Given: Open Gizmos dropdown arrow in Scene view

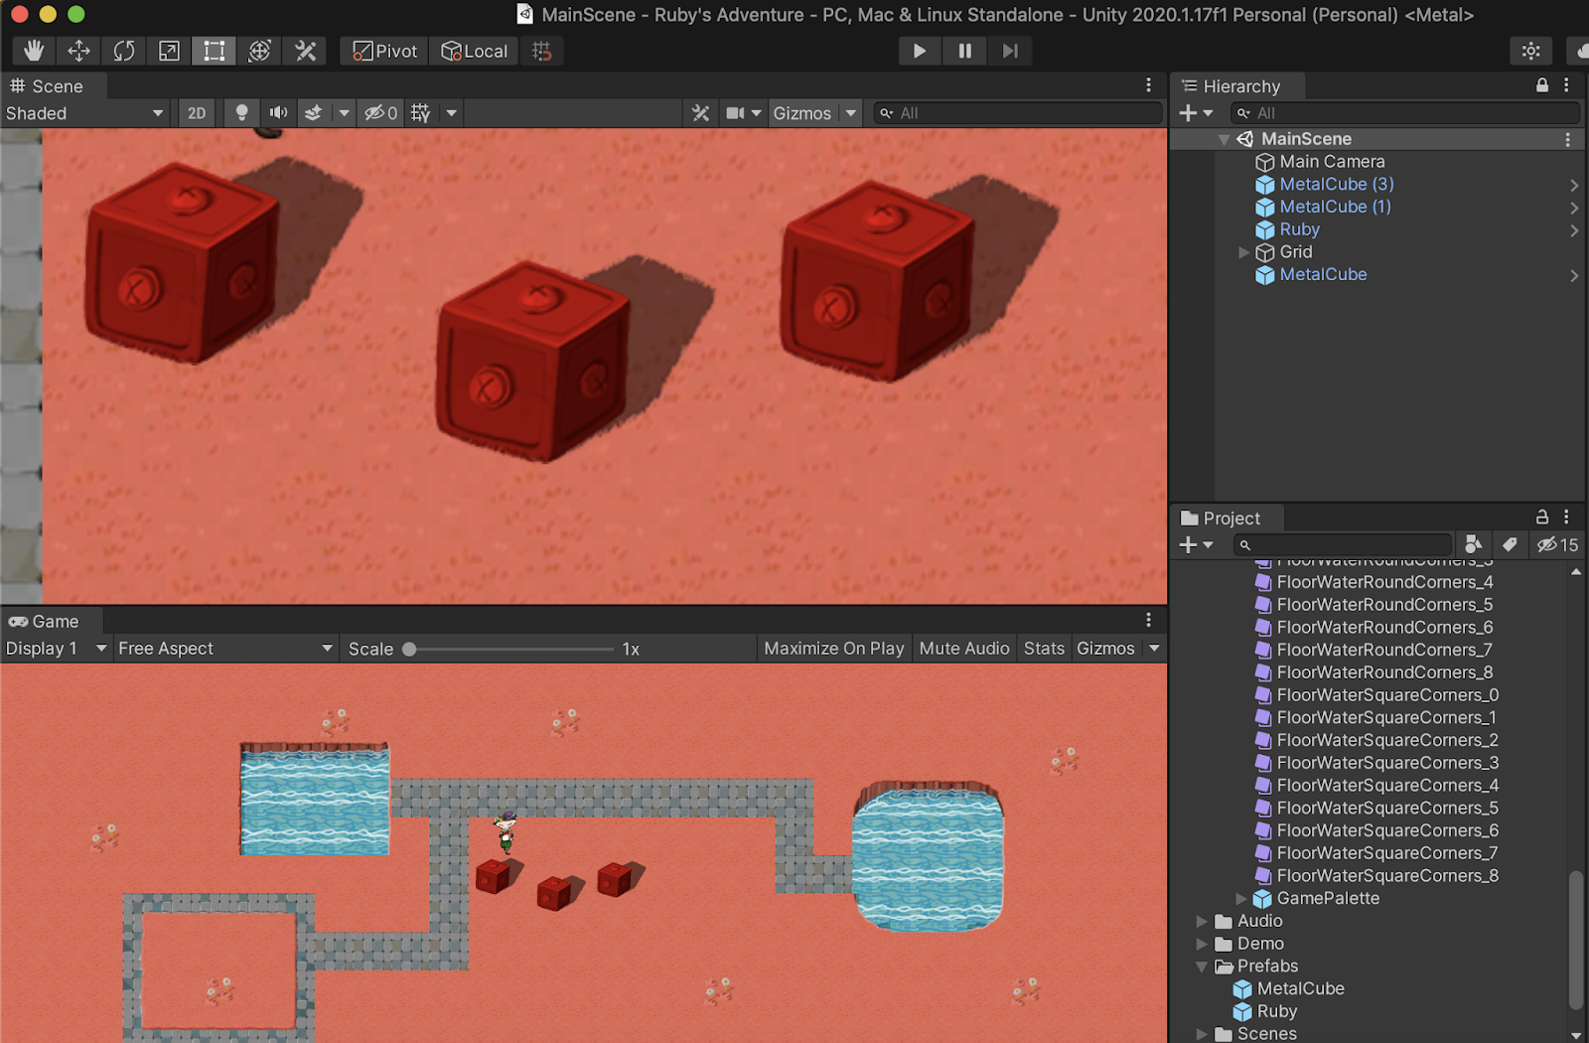Looking at the screenshot, I should (851, 113).
